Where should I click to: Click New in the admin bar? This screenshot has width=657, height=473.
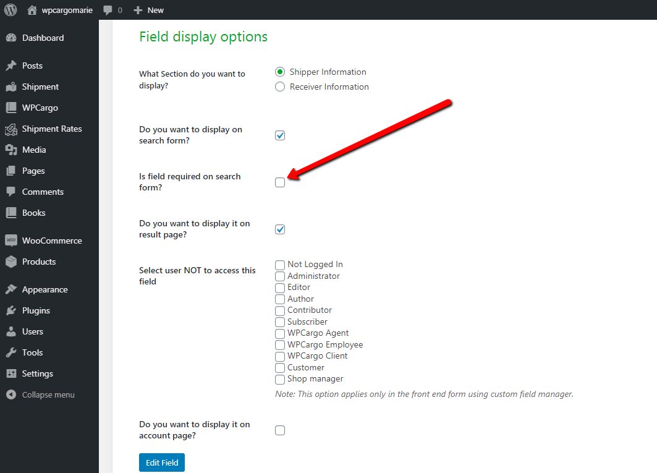[156, 10]
